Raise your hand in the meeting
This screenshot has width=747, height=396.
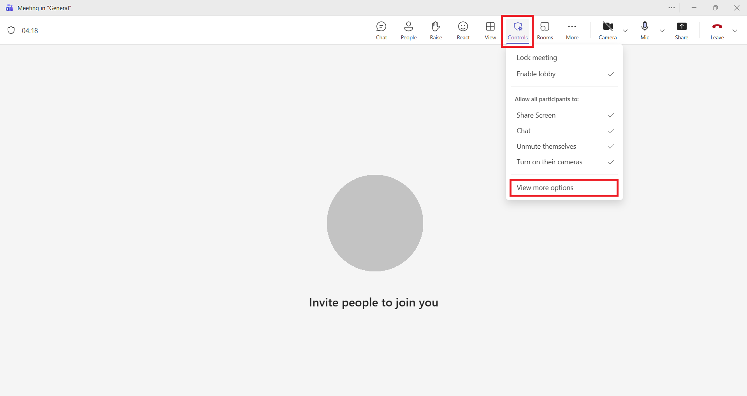(x=436, y=30)
